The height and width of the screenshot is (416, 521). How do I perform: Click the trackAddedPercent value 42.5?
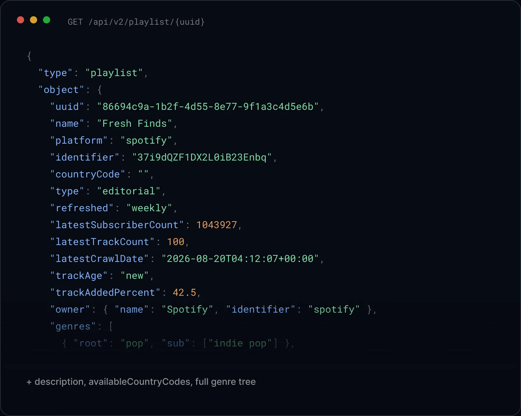(x=184, y=292)
